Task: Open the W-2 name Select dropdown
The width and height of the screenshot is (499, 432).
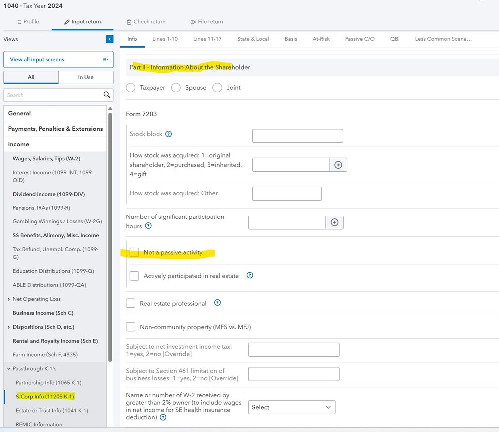Action: [291, 407]
